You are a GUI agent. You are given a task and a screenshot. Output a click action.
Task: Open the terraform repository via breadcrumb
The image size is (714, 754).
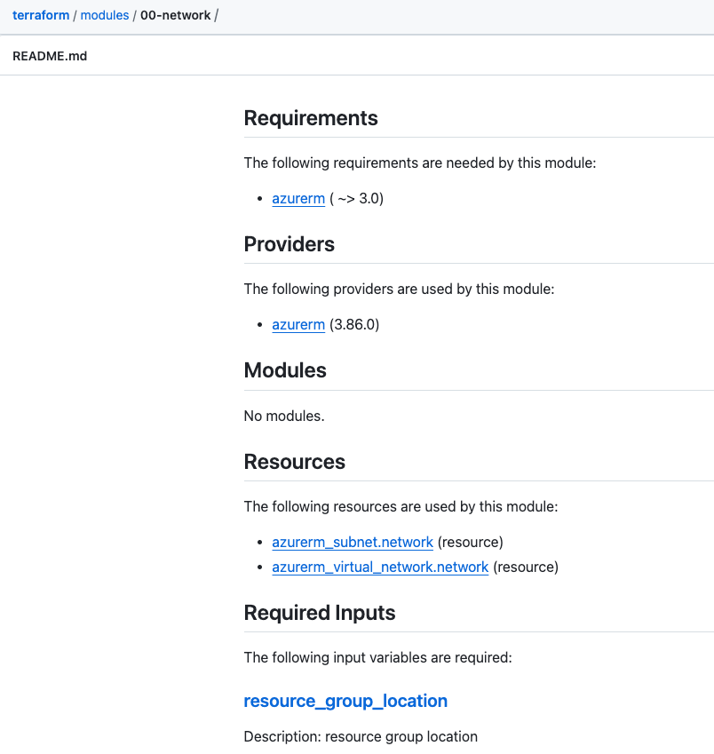click(39, 14)
